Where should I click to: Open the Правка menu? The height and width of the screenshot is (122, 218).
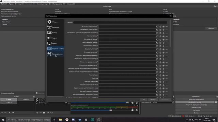13,4
